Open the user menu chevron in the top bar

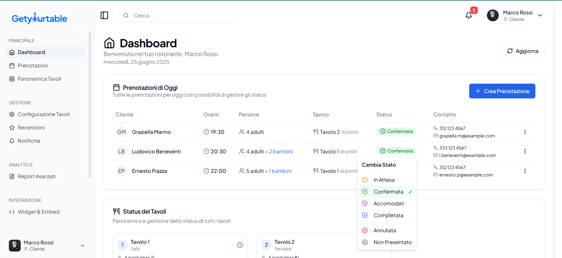(x=540, y=15)
